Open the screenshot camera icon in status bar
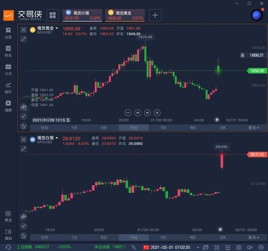268x251 pixels. pyautogui.click(x=239, y=247)
